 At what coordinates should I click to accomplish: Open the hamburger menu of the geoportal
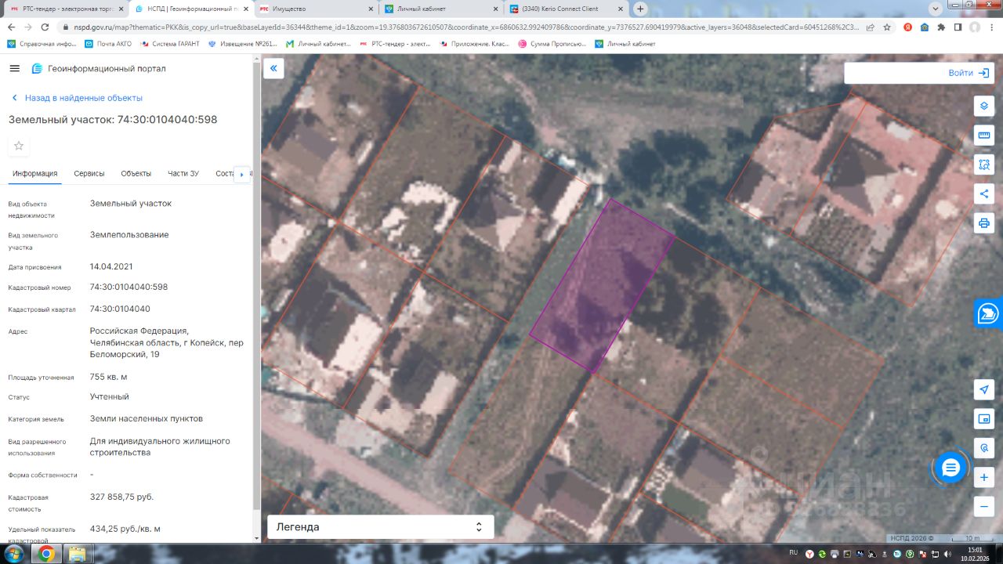[x=14, y=68]
